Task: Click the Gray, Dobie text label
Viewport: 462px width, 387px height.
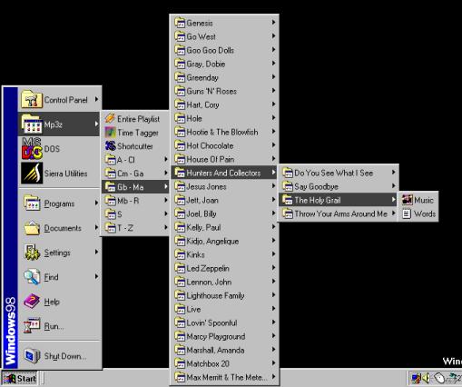Action: [206, 64]
